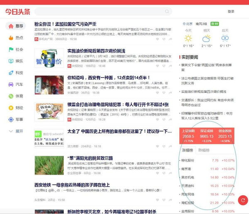Open 娱乐 TV icon in sidebar
Viewport: 249px width, 214px height.
click(11, 61)
